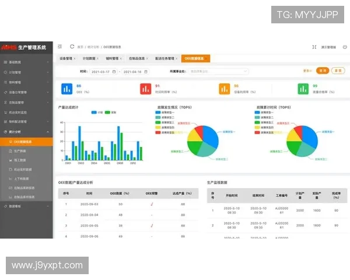Image resolution: width=350 pixels, height=280 pixels.
Task: Switch to the 在制品信息 tab
Action: click(136, 58)
